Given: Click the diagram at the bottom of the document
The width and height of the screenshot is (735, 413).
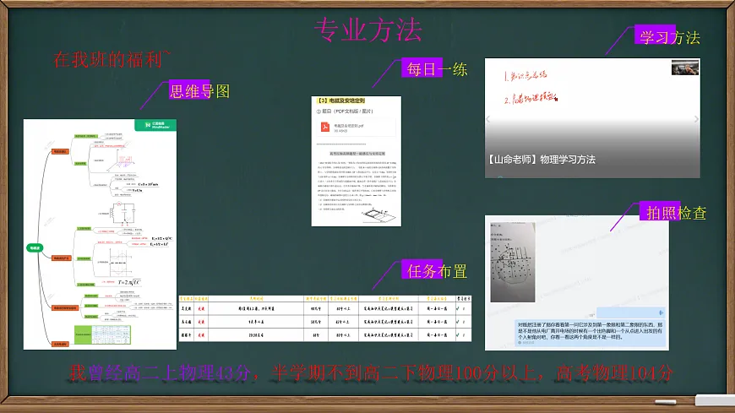Looking at the screenshot, I should click(378, 216).
